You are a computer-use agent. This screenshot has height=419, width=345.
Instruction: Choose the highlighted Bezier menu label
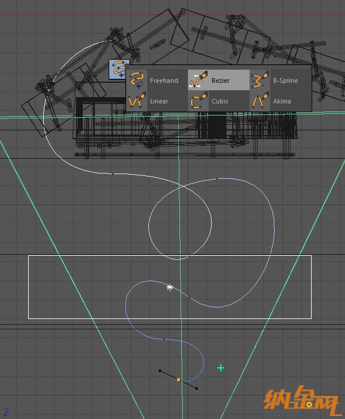point(220,81)
